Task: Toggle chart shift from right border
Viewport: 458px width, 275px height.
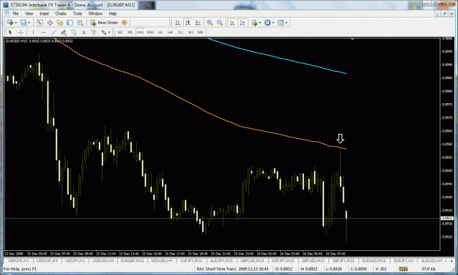Action: point(243,23)
